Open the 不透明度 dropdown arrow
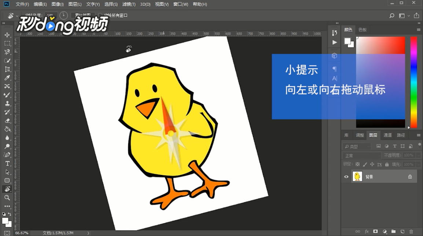 coord(418,155)
